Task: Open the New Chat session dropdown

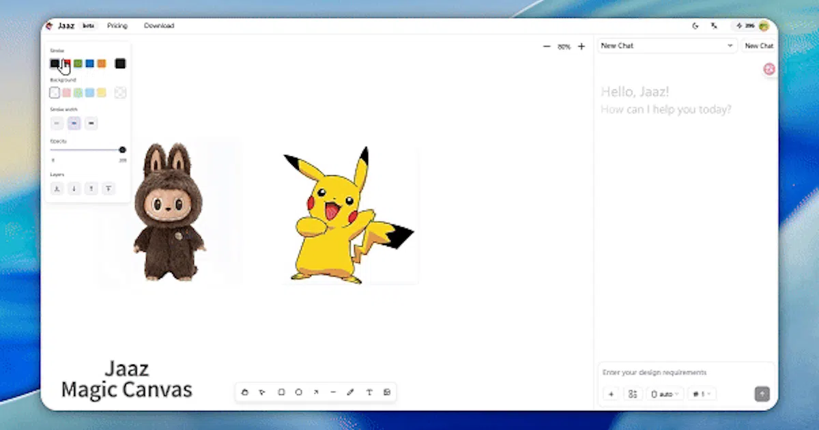Action: (667, 46)
